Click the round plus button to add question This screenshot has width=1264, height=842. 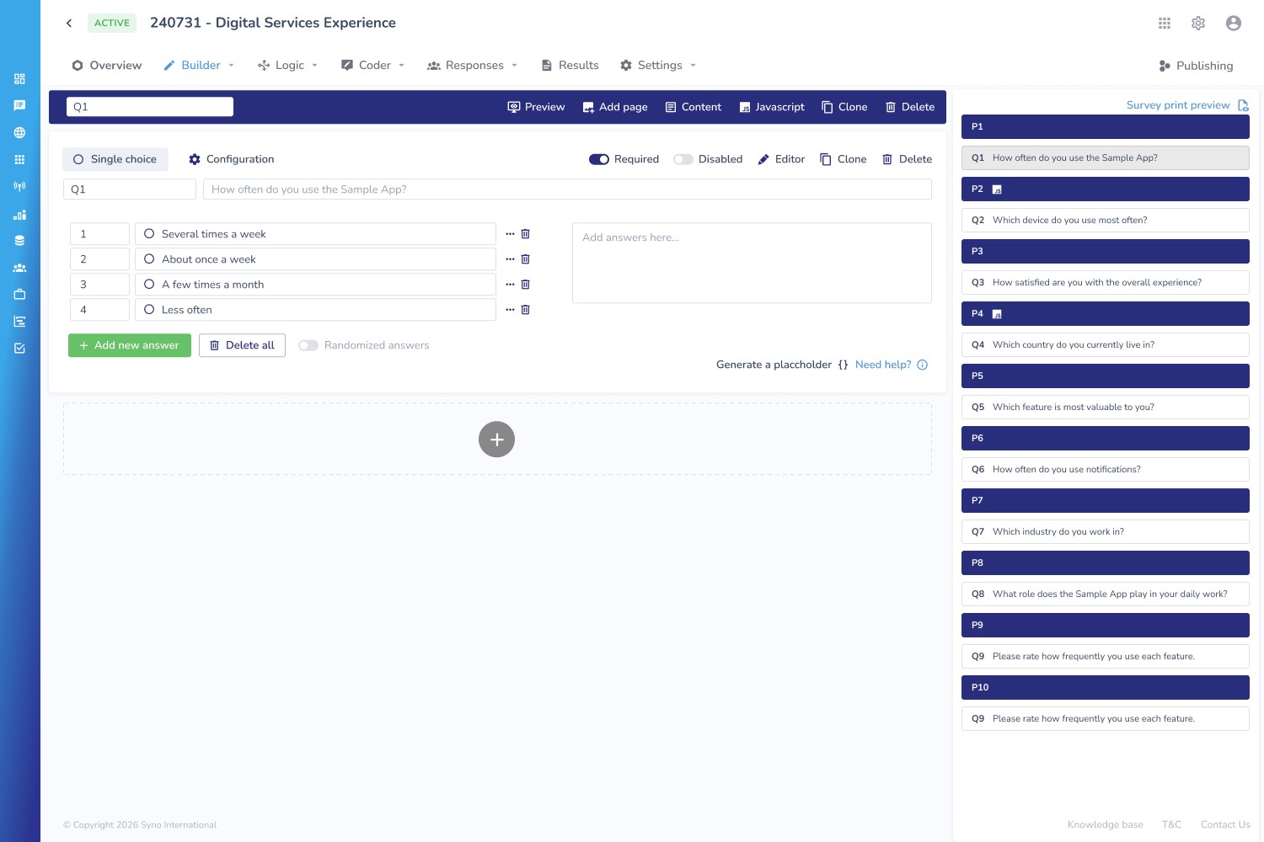[x=497, y=440]
